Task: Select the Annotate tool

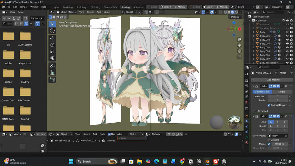Action: coord(52,66)
